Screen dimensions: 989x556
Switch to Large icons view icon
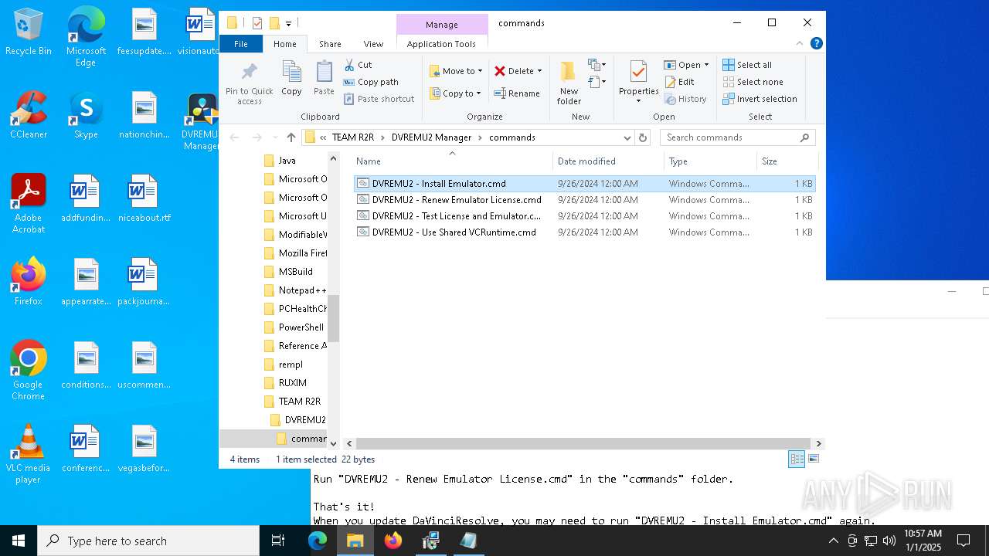pyautogui.click(x=812, y=459)
